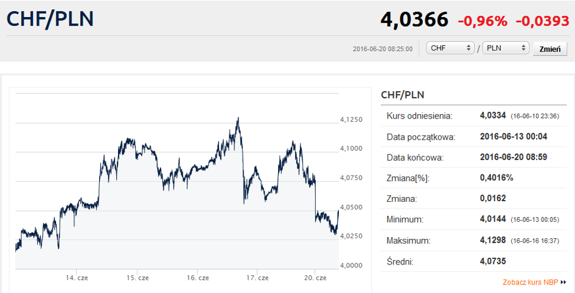The image size is (575, 293).
Task: Click the double-arrow icon beside Zobacz kurs NBP
Action: coord(563,283)
